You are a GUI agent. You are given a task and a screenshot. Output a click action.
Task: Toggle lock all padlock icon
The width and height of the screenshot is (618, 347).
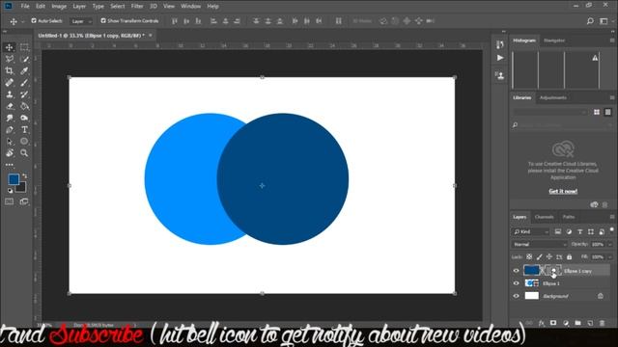[x=569, y=257]
